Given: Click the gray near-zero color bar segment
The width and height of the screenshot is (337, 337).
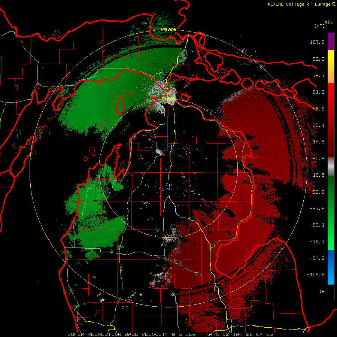Looking at the screenshot, I should tap(331, 167).
